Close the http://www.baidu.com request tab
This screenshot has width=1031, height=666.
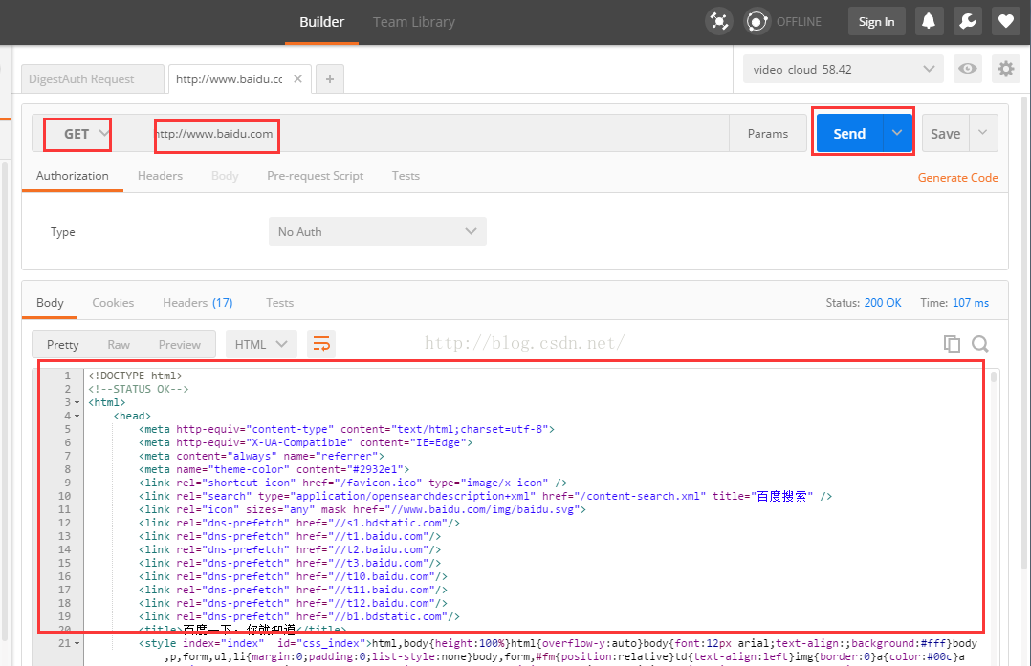coord(298,79)
